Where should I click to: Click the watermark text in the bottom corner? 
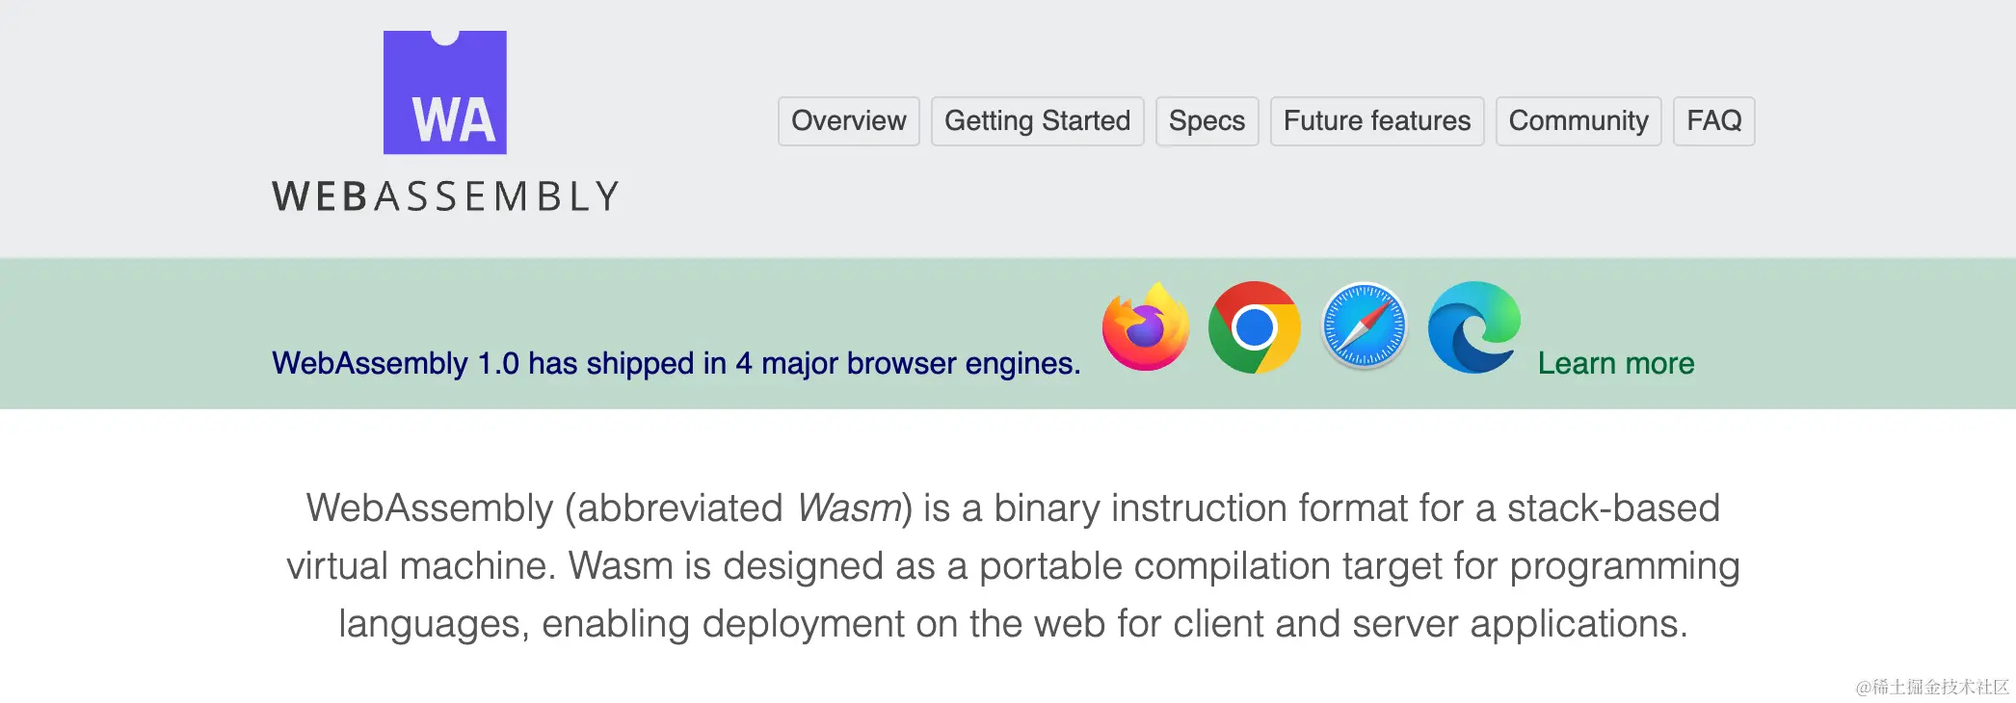1931,687
